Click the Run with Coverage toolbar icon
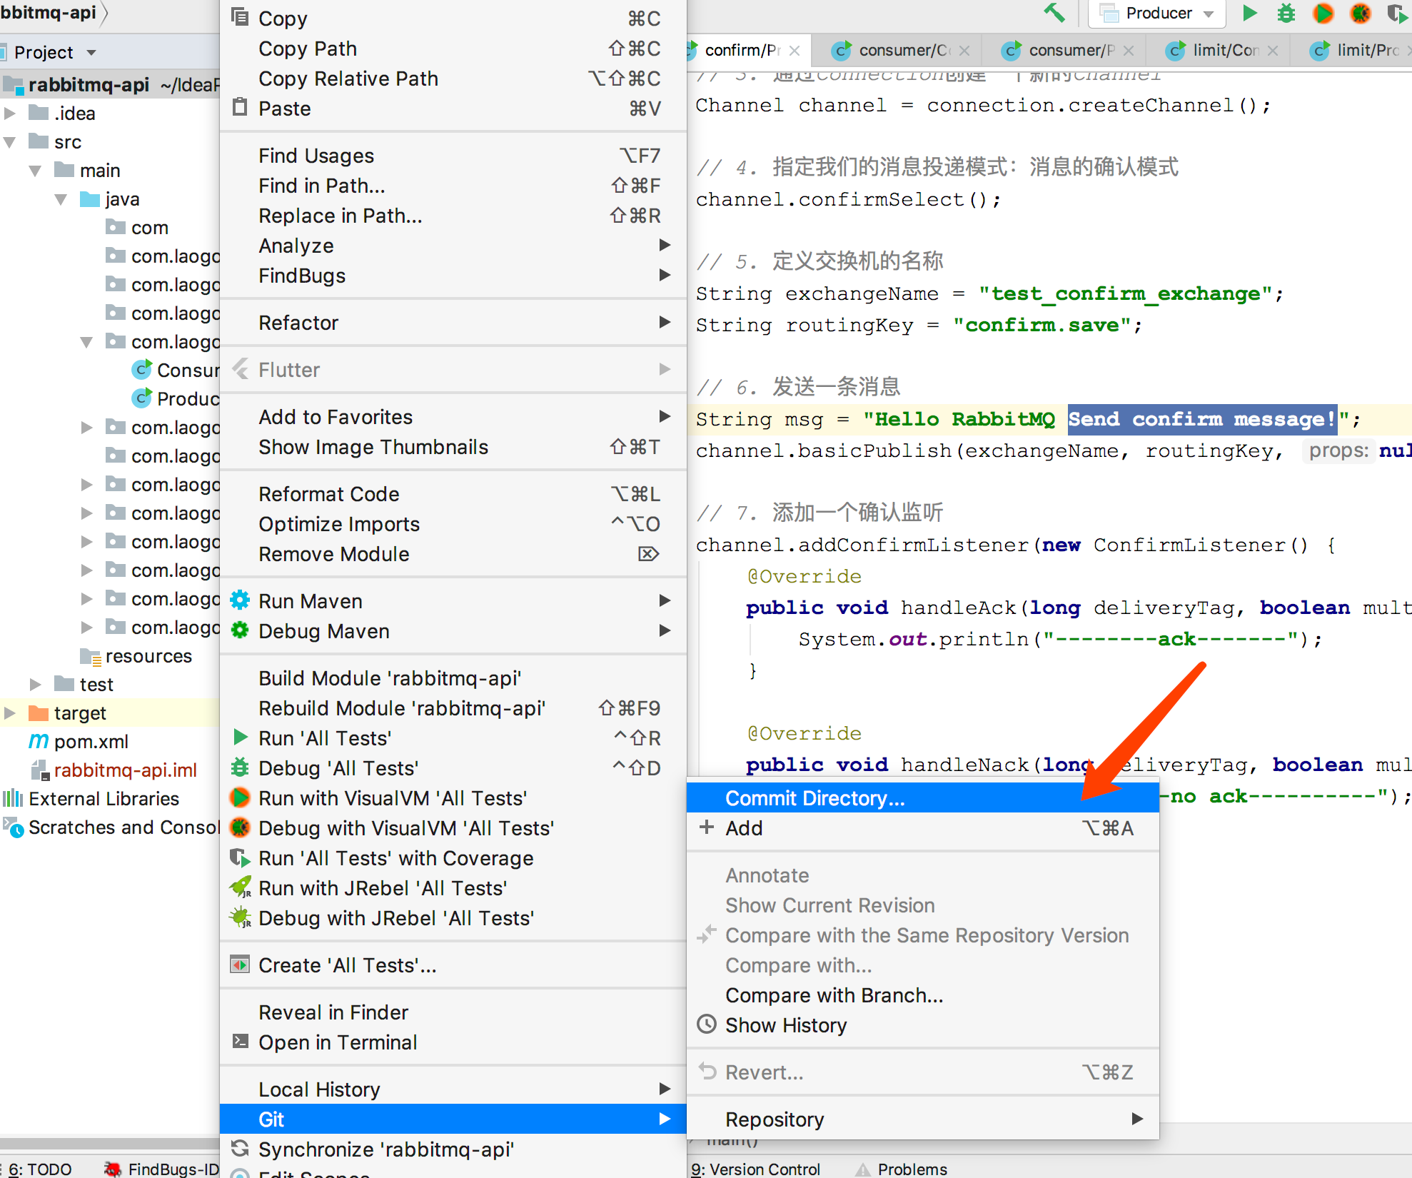The image size is (1412, 1178). 1398,13
